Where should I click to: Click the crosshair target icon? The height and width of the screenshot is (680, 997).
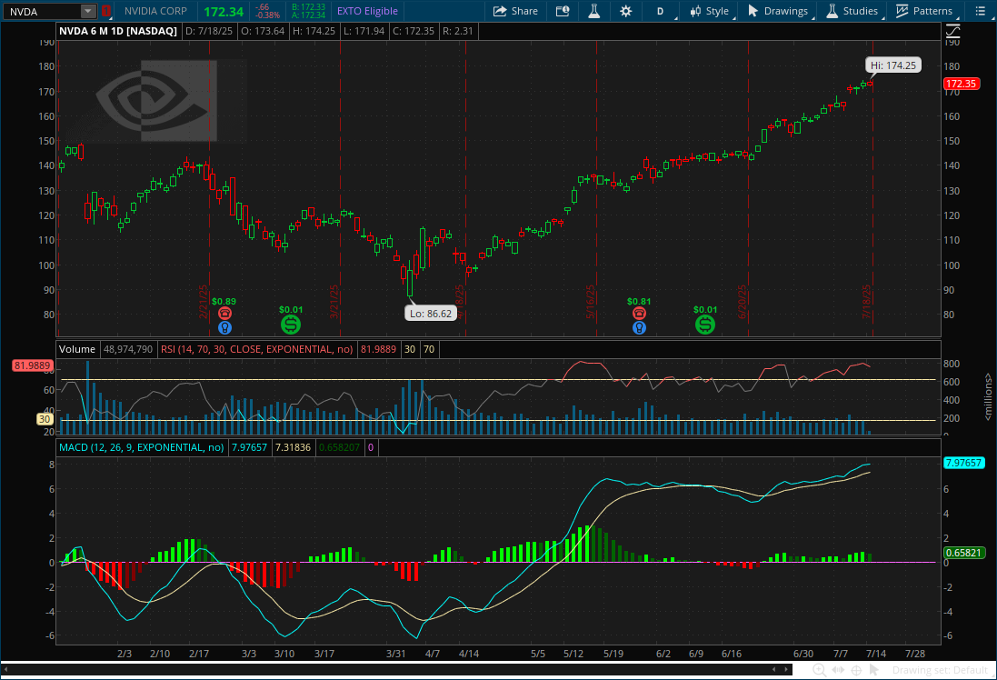pos(856,670)
